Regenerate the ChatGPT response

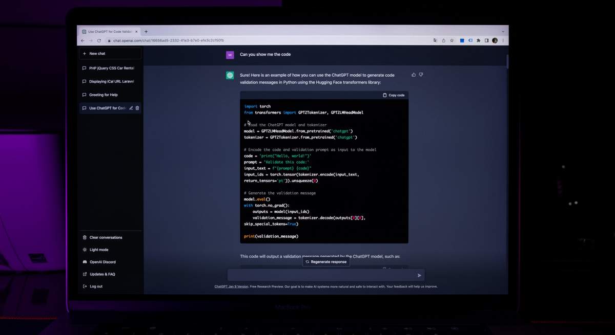point(326,262)
